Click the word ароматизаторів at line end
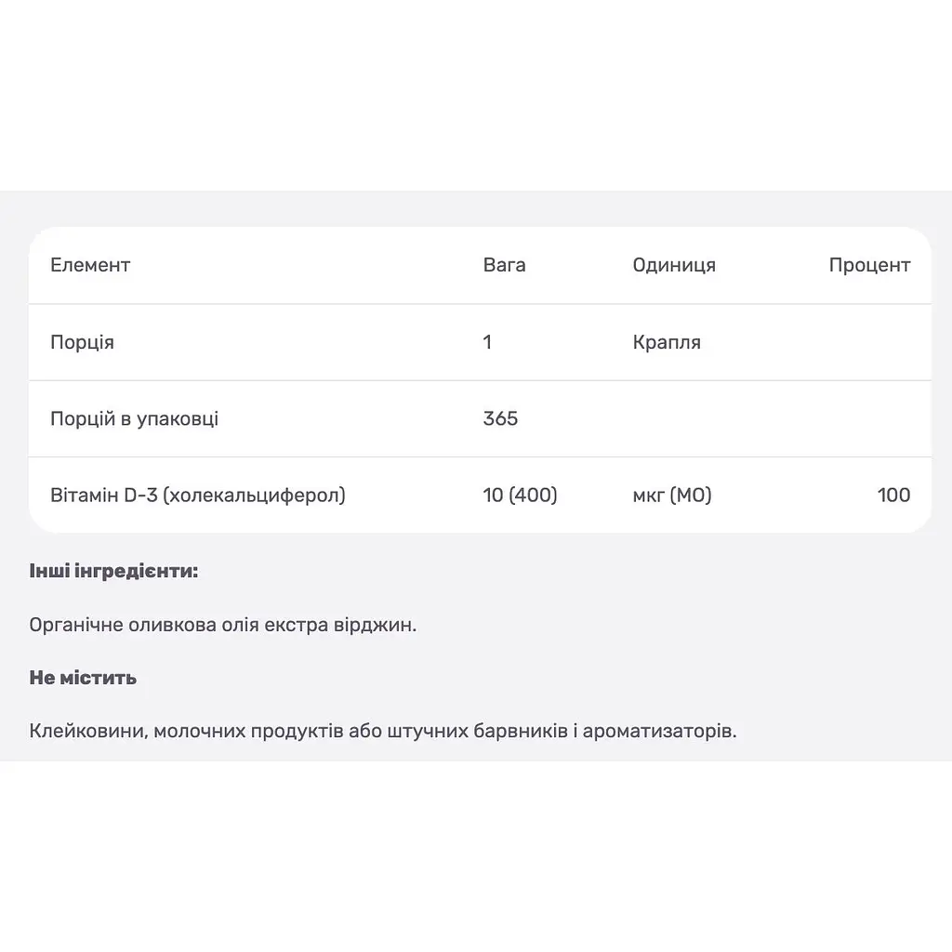This screenshot has width=952, height=952. (659, 731)
